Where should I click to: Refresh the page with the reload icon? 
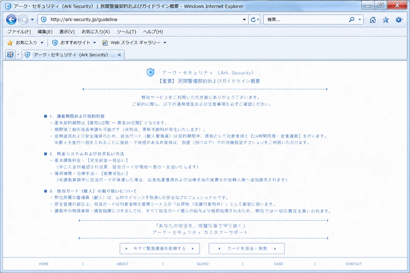253,20
